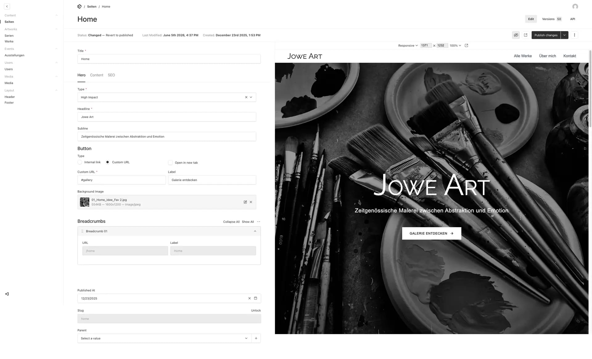The height and width of the screenshot is (359, 592).
Task: Select the Internal link radio option
Action: pyautogui.click(x=80, y=162)
